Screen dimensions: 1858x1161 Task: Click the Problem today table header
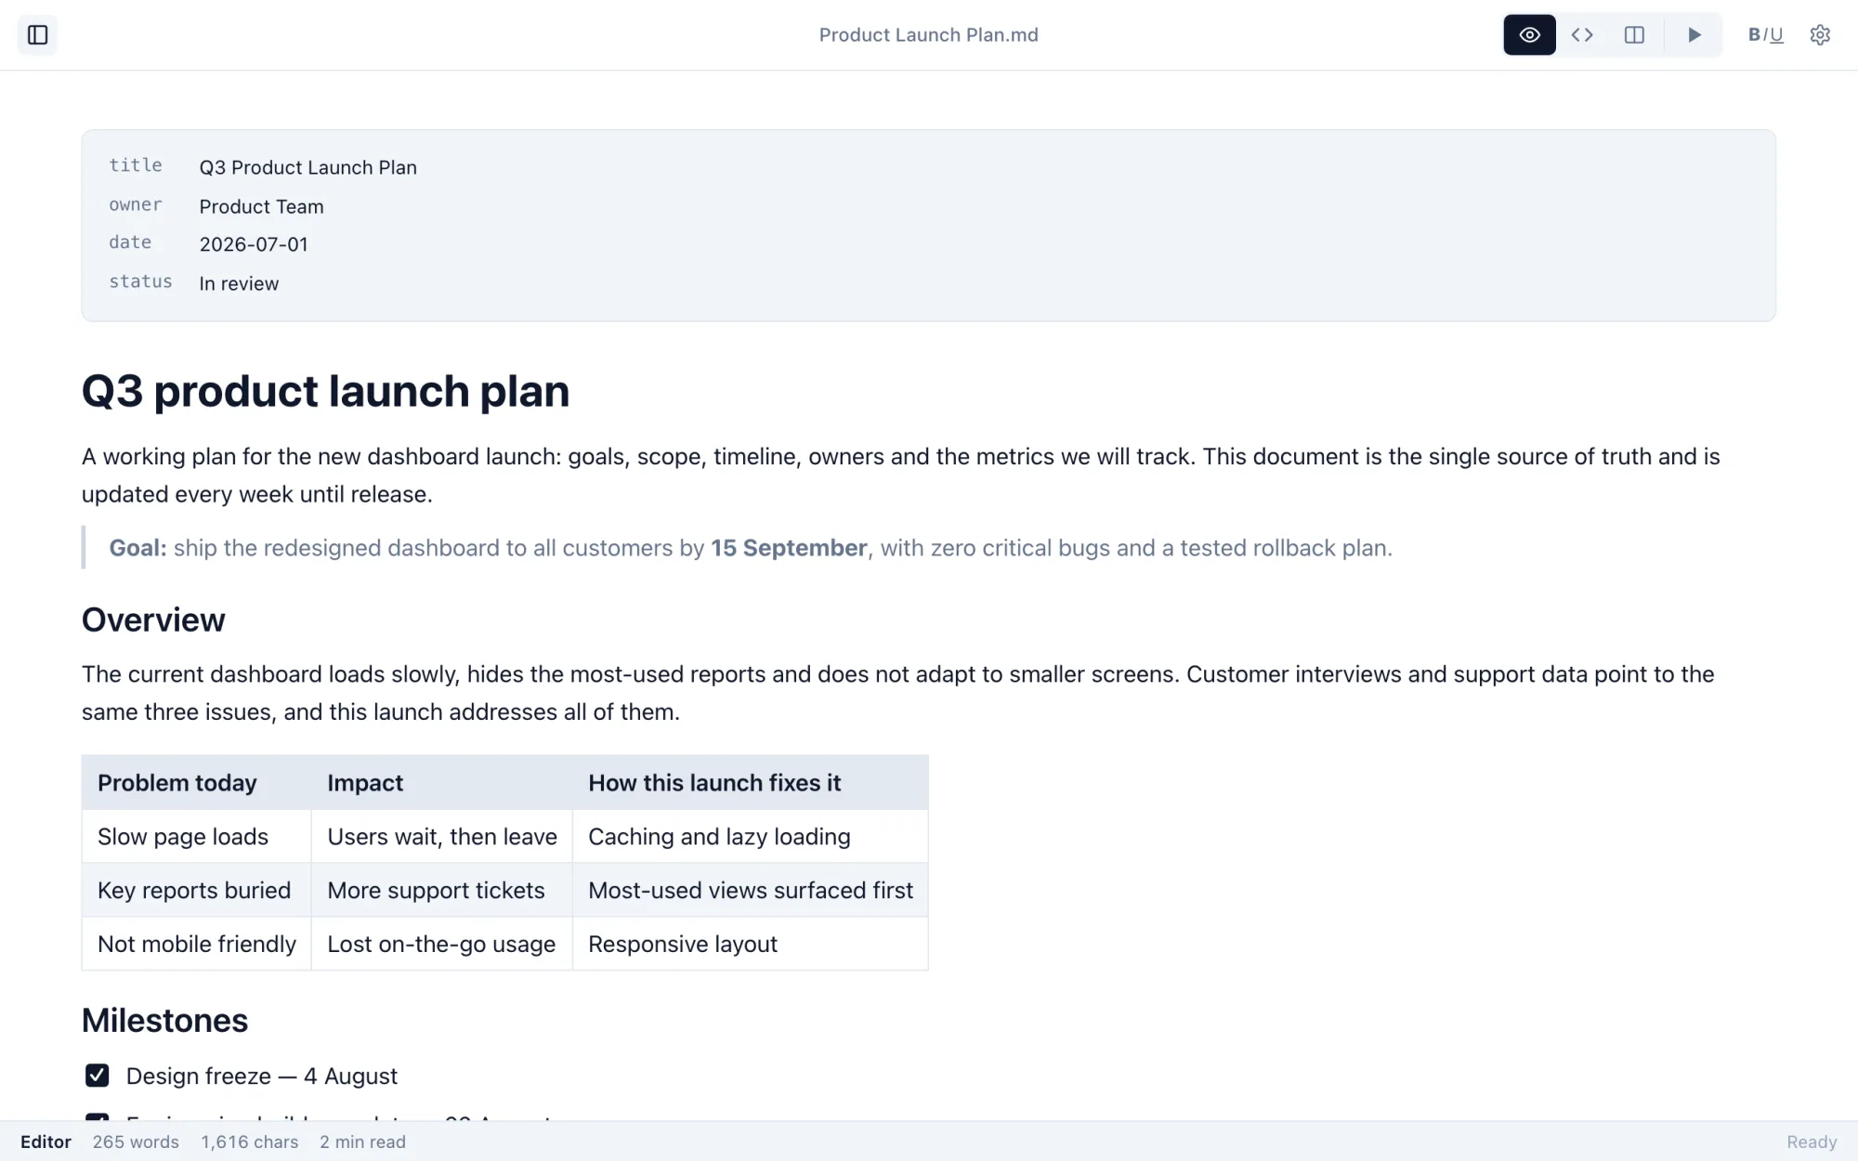pyautogui.click(x=196, y=783)
